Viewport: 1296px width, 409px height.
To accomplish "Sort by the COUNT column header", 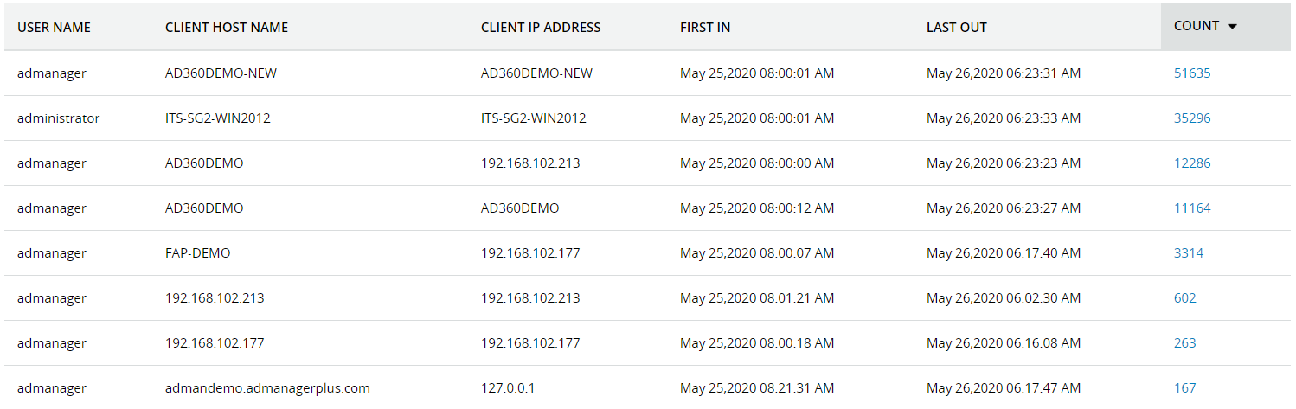I will (x=1197, y=26).
